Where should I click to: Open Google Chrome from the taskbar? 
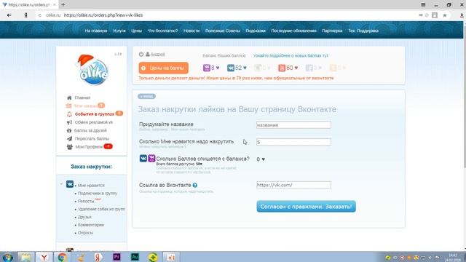[62, 257]
